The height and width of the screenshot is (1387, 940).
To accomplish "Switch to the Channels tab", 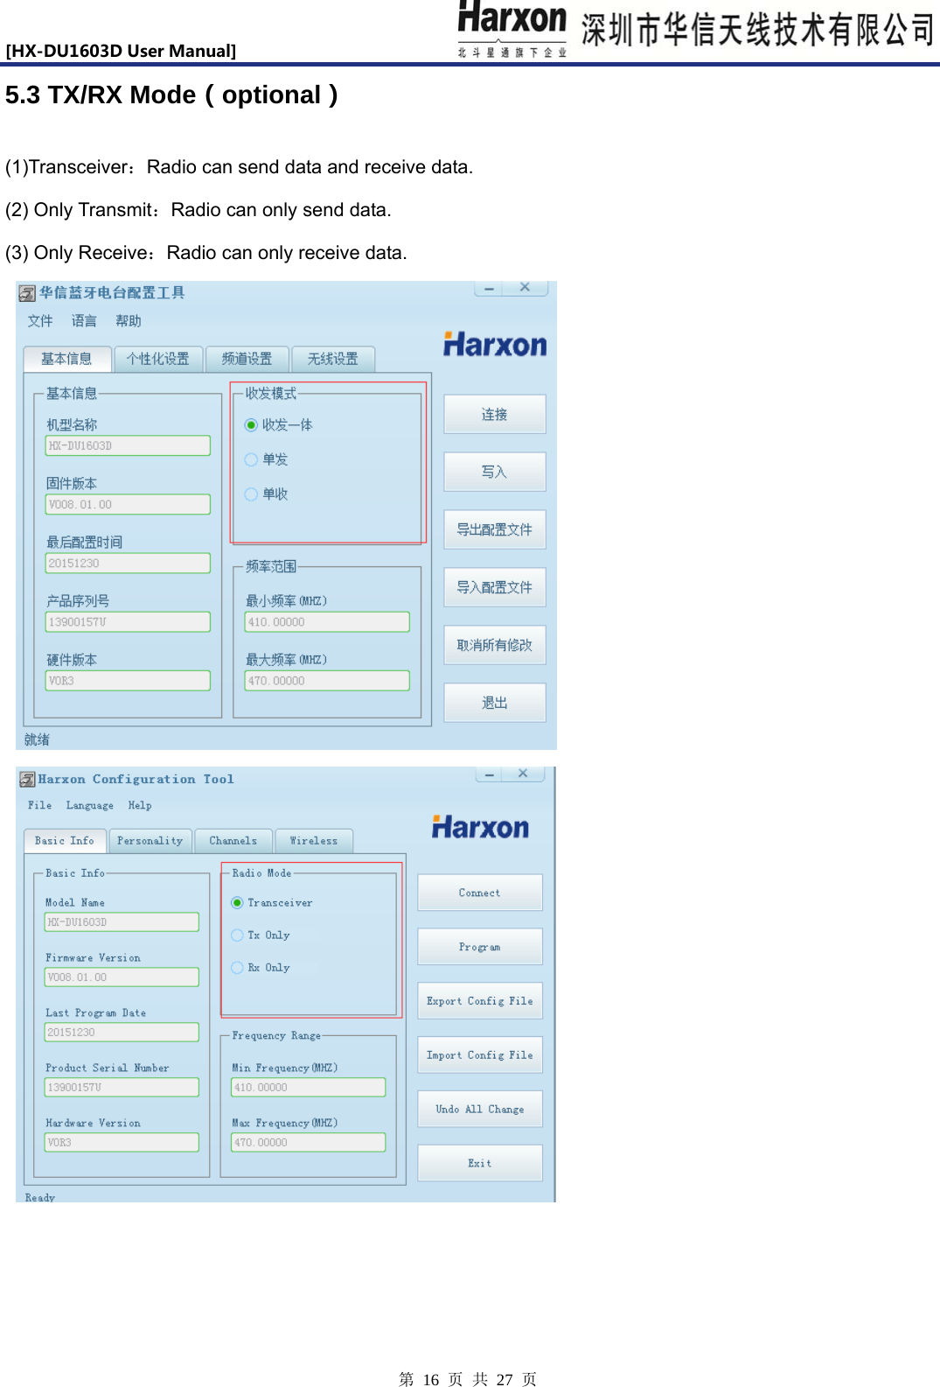I will [233, 841].
